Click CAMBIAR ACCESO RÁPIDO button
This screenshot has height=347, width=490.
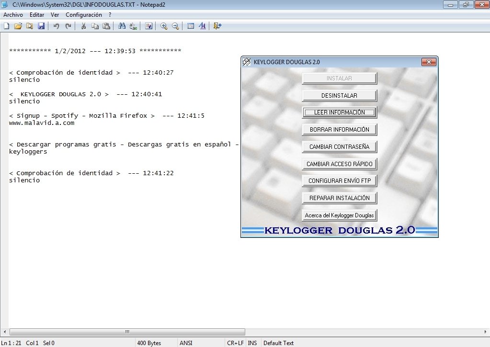340,164
